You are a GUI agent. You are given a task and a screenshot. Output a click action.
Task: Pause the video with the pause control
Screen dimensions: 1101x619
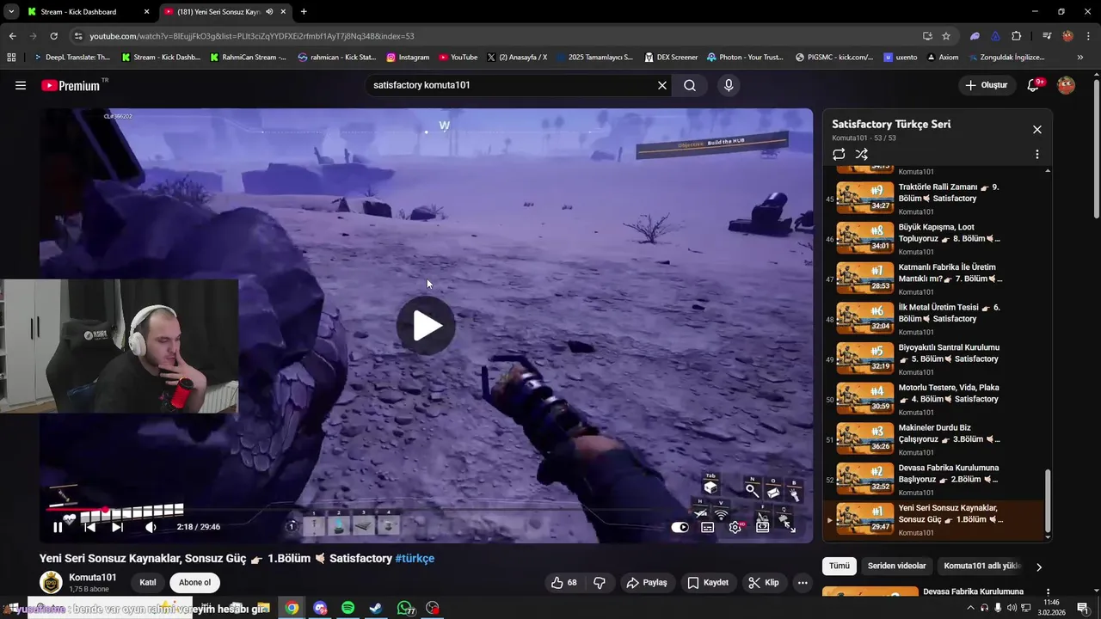58,527
